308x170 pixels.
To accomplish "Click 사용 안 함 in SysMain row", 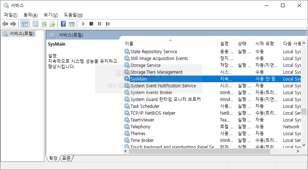I will (265, 79).
